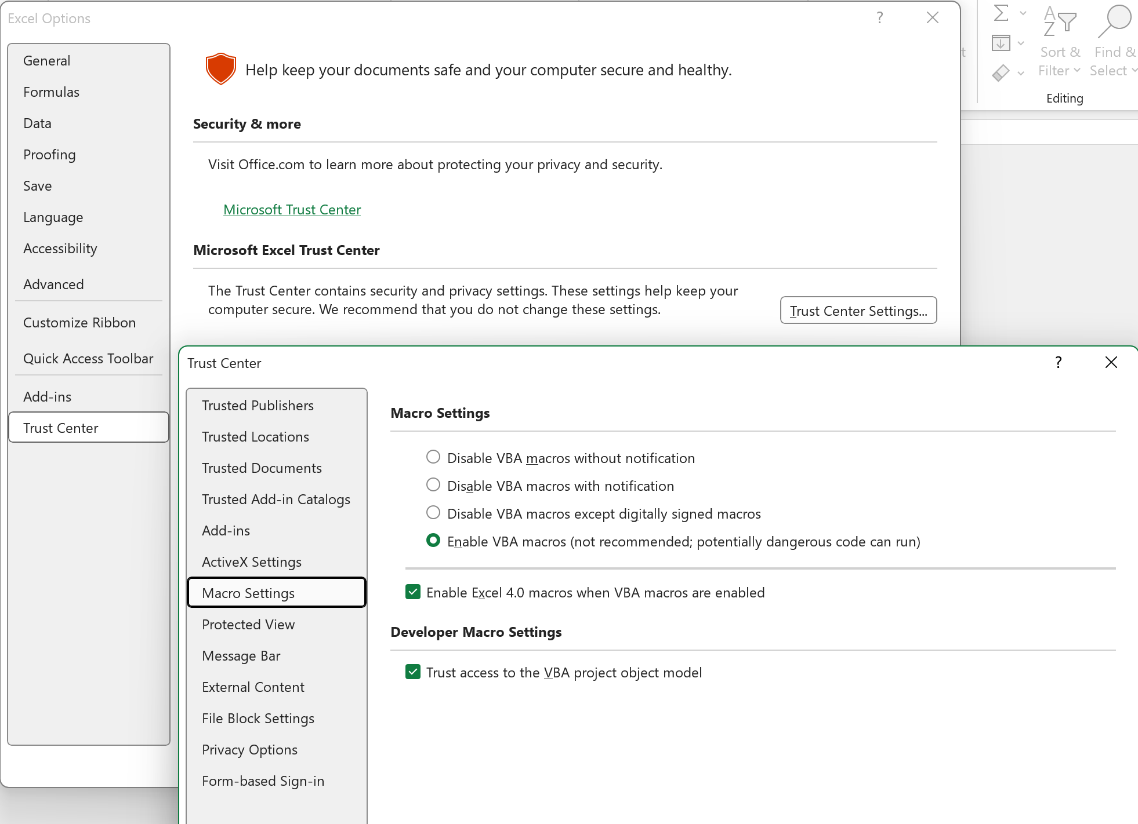The width and height of the screenshot is (1138, 824).
Task: Toggle Trust access to VBA project object model
Action: tap(413, 672)
